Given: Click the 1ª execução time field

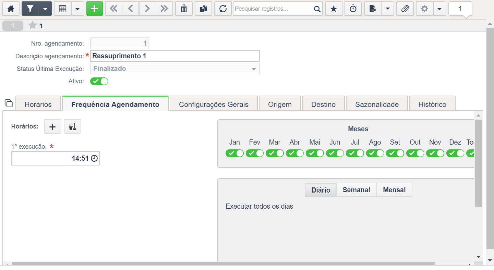Looking at the screenshot, I should pyautogui.click(x=56, y=158).
